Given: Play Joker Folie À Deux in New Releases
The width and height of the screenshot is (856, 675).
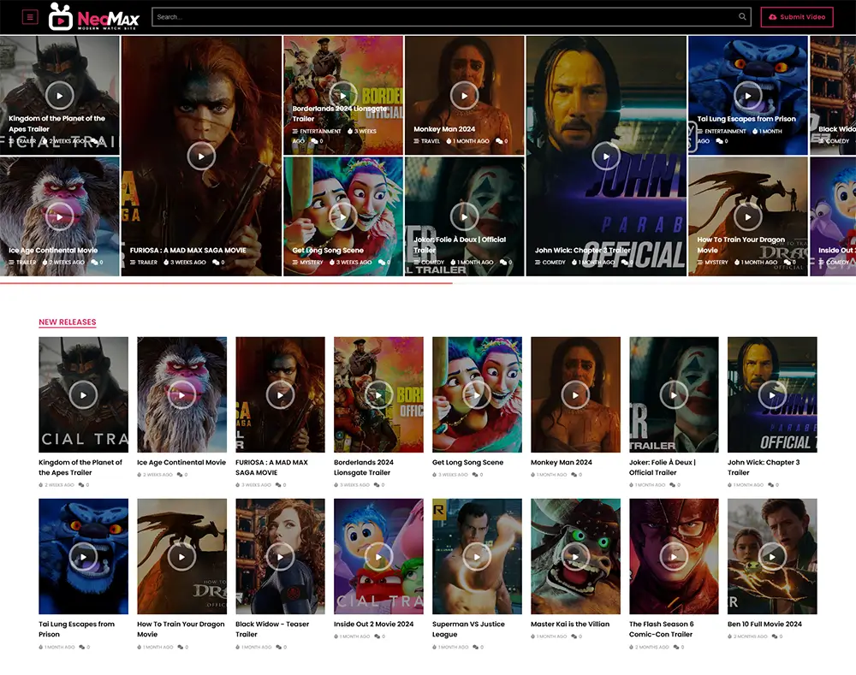Looking at the screenshot, I should tap(674, 395).
